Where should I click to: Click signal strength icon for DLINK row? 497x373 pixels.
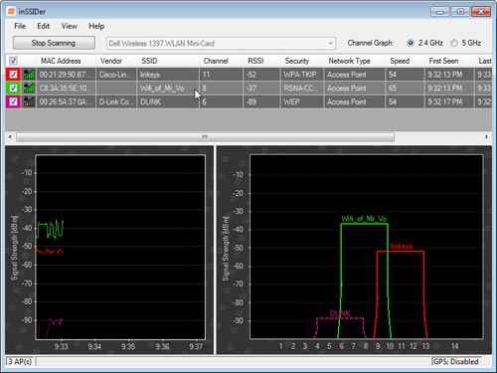pos(29,101)
